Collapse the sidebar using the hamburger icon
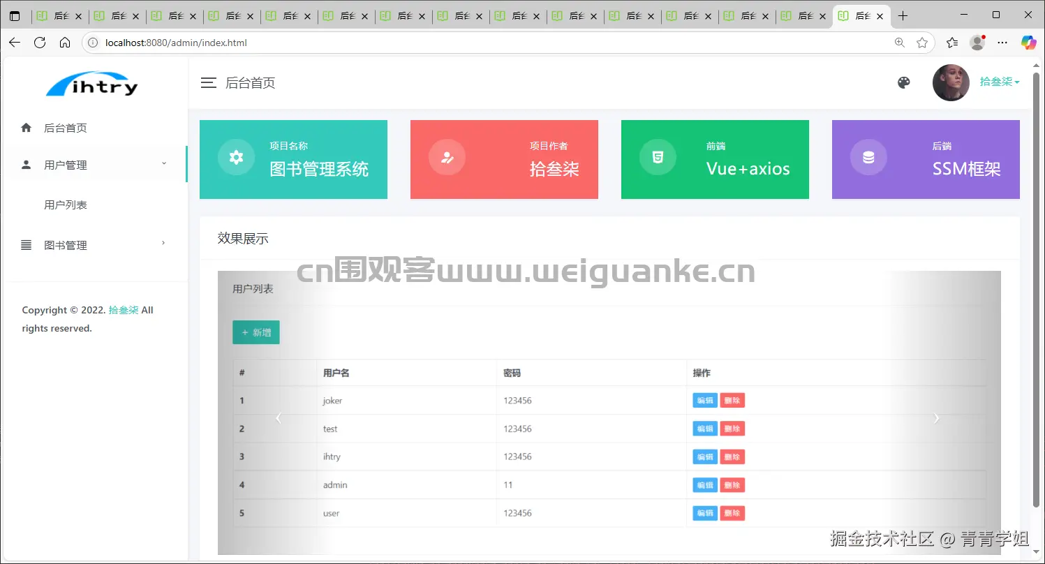Screen dimensions: 1045x564 pos(208,82)
